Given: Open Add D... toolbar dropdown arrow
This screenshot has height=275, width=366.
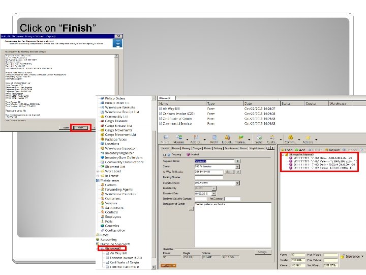Looking at the screenshot, I should pos(204,140).
